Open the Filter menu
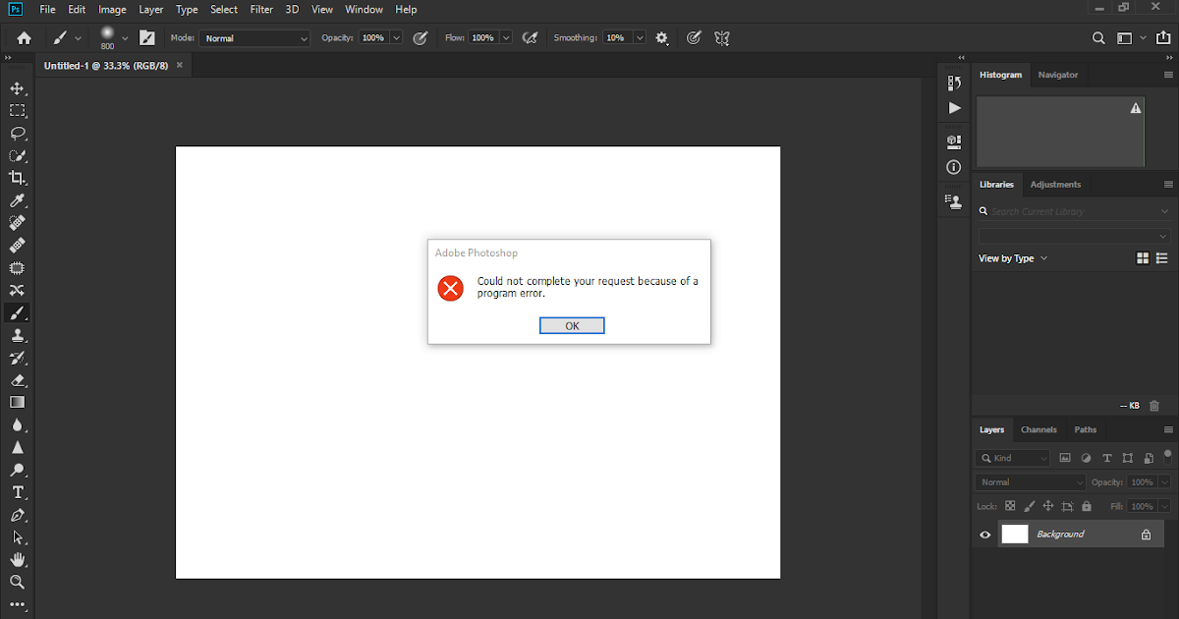The height and width of the screenshot is (619, 1179). (261, 10)
